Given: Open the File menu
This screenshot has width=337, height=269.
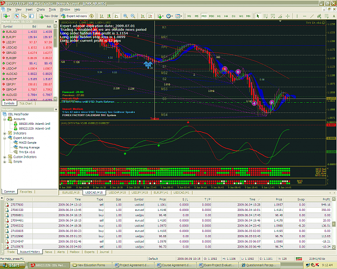Looking at the screenshot, I should (x=9, y=10).
